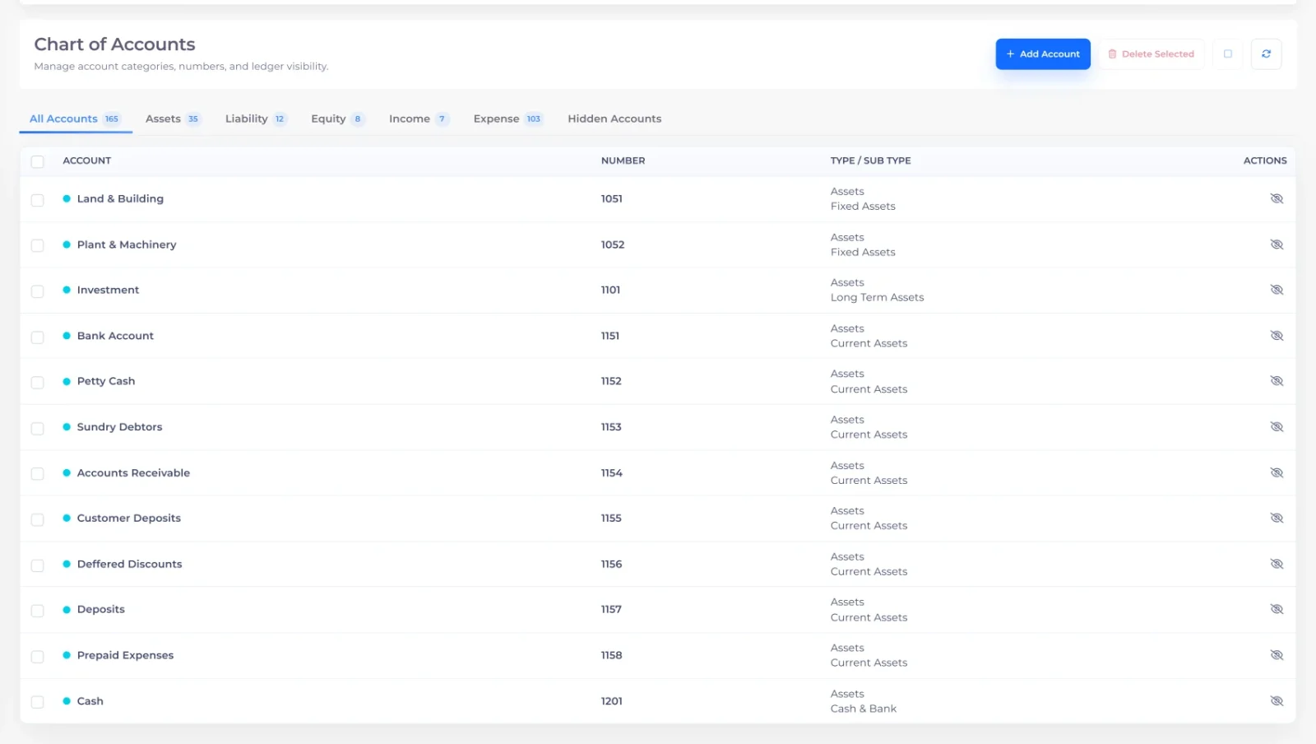Click the Prepaid Expenses account name
The height and width of the screenshot is (744, 1316).
pyautogui.click(x=125, y=655)
